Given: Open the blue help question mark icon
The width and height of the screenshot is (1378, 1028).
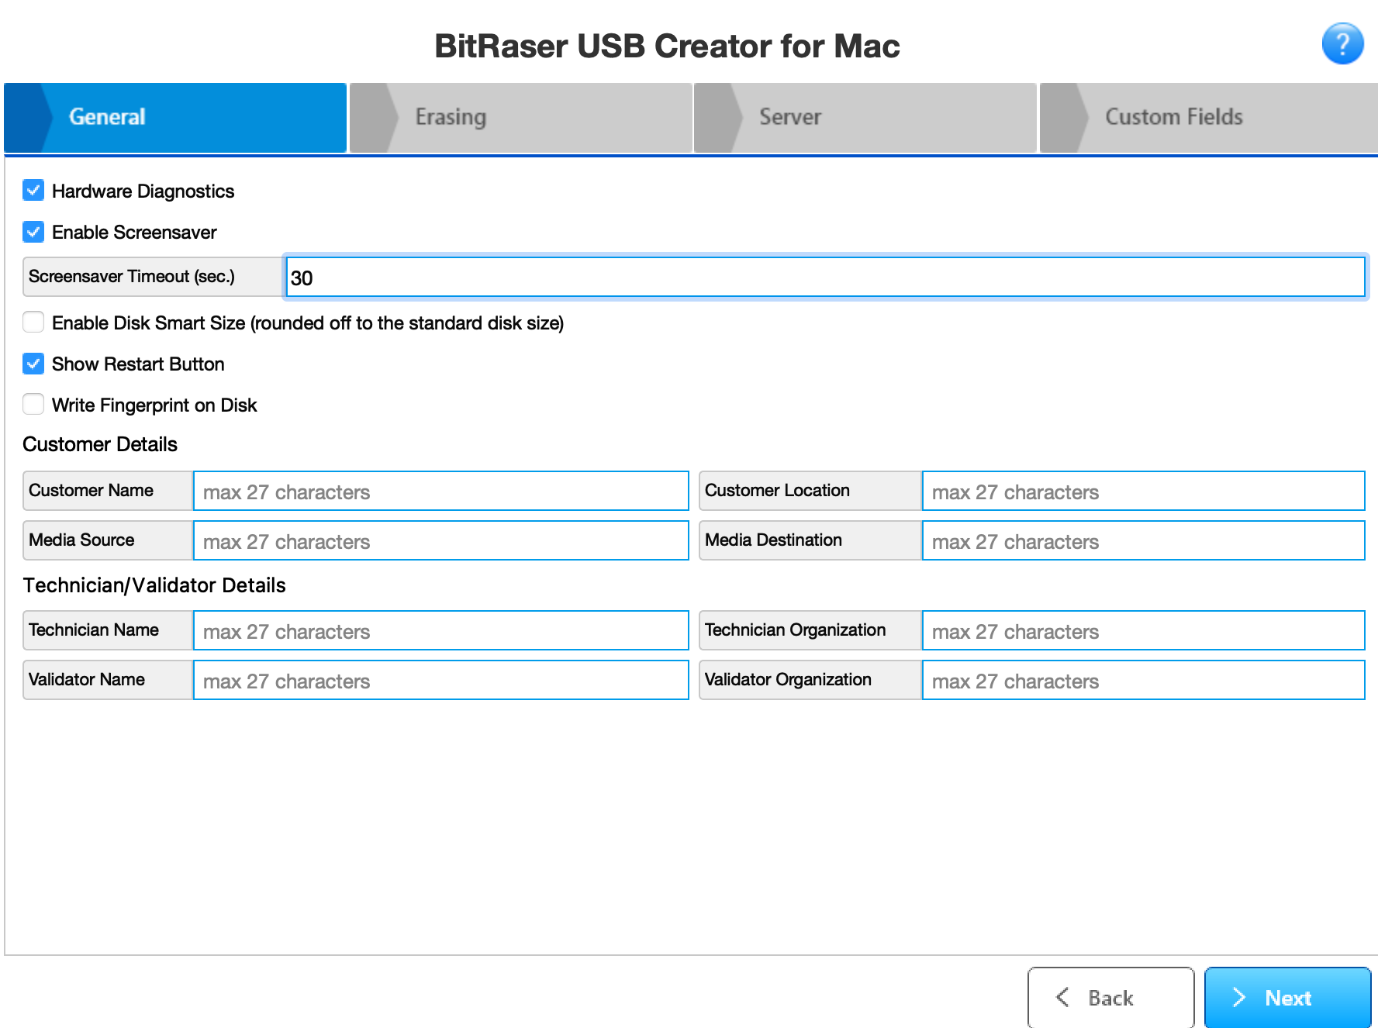Looking at the screenshot, I should pyautogui.click(x=1342, y=44).
